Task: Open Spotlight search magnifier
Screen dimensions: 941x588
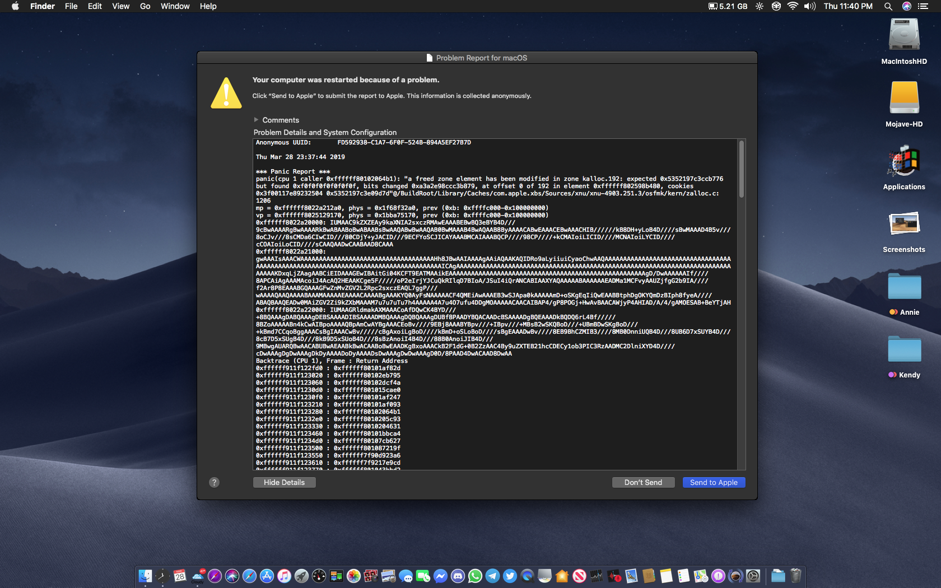Action: pos(888,6)
